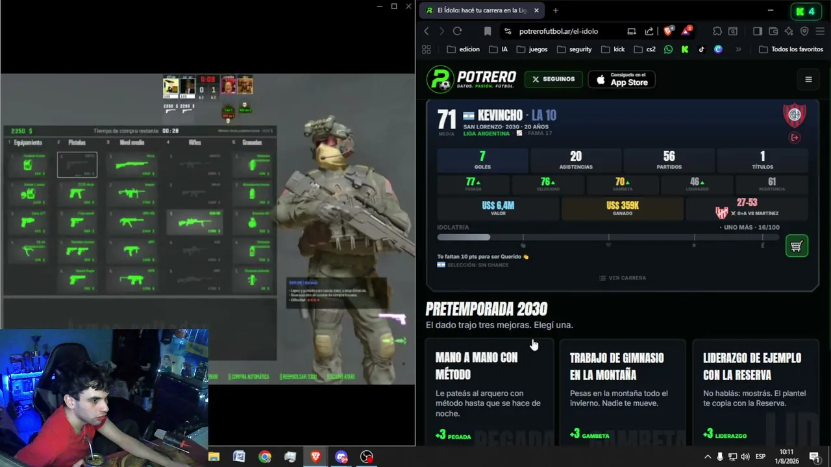Viewport: 831px width, 467px height.
Task: Open File Explorer from the taskbar
Action: pos(214,457)
